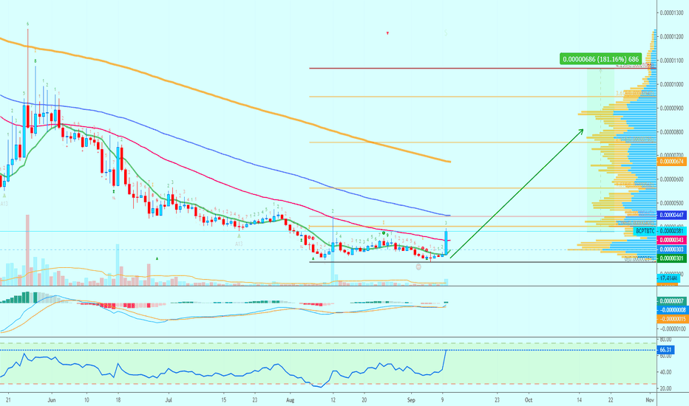
Task: Click the 9 date label on time axis
Action: (x=443, y=400)
